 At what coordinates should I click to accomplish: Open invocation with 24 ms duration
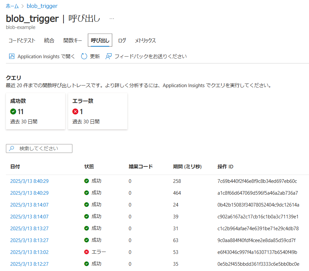[x=29, y=205]
